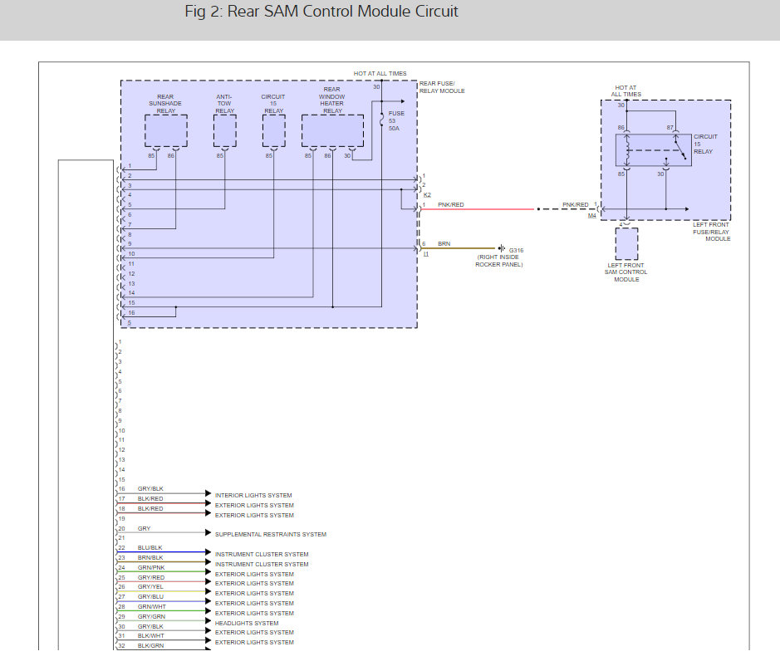Select Fuse 53 50A symbol
780x666 pixels.
coord(381,120)
